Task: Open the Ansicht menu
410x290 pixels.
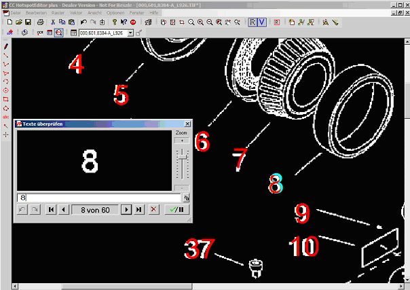Action: click(94, 12)
